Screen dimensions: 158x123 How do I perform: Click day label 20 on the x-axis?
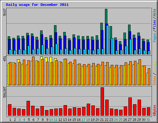97,120
